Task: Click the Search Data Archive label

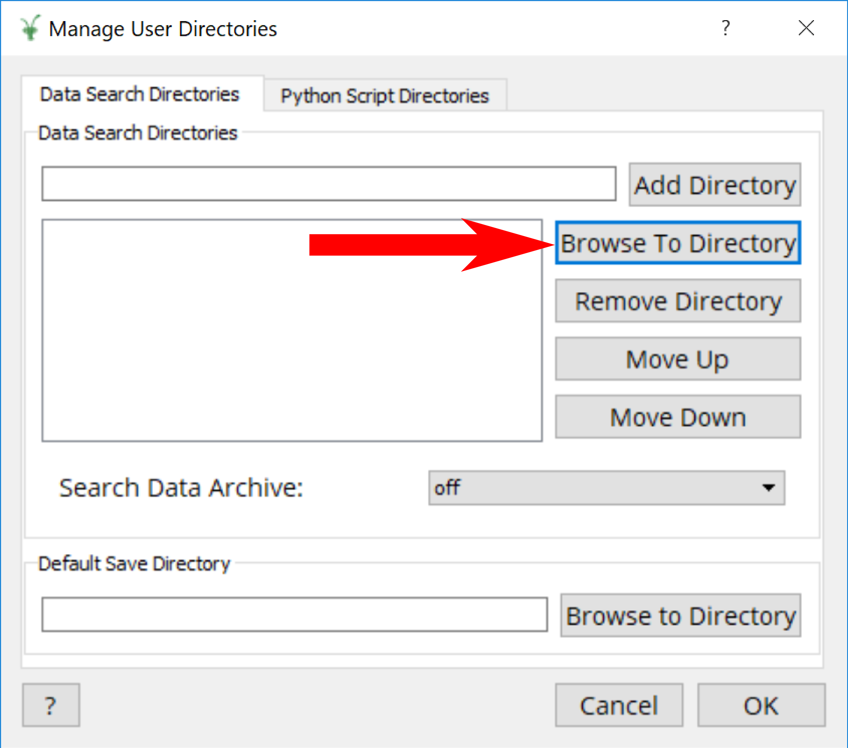Action: coord(181,488)
